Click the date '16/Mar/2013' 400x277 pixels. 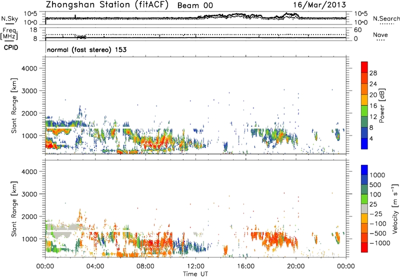click(319, 4)
